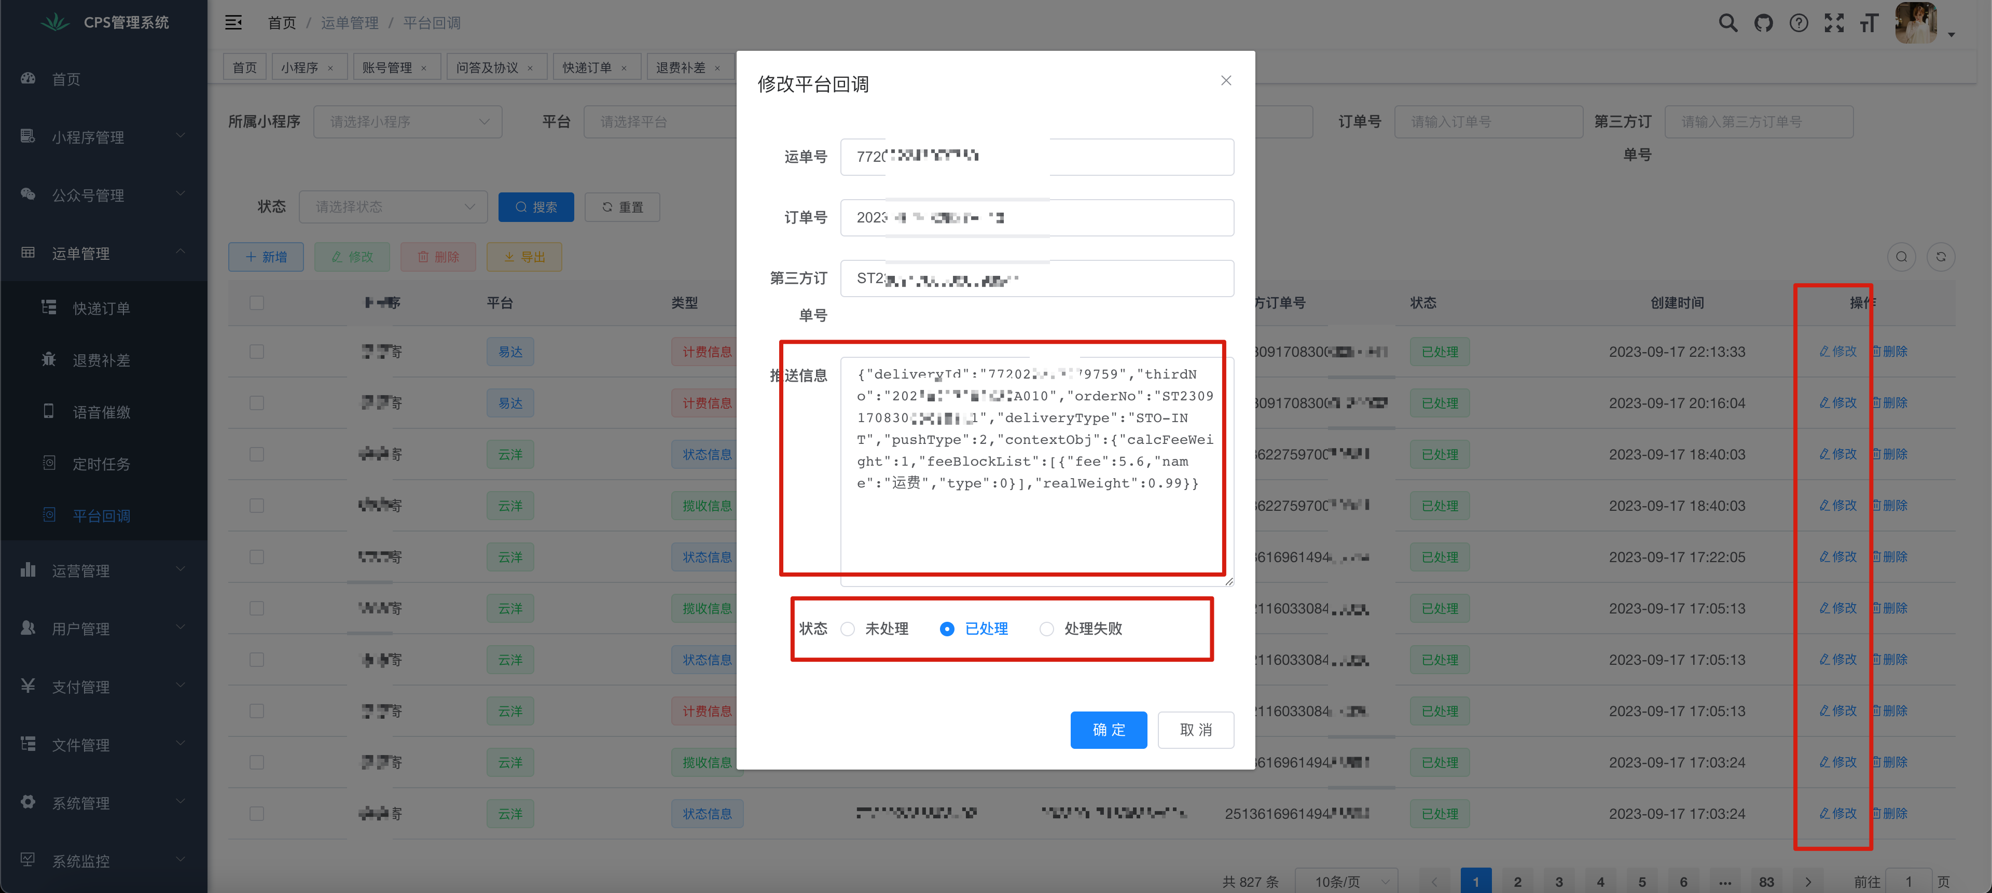Check the select-all checkbox in table header
The image size is (1992, 893).
257,302
